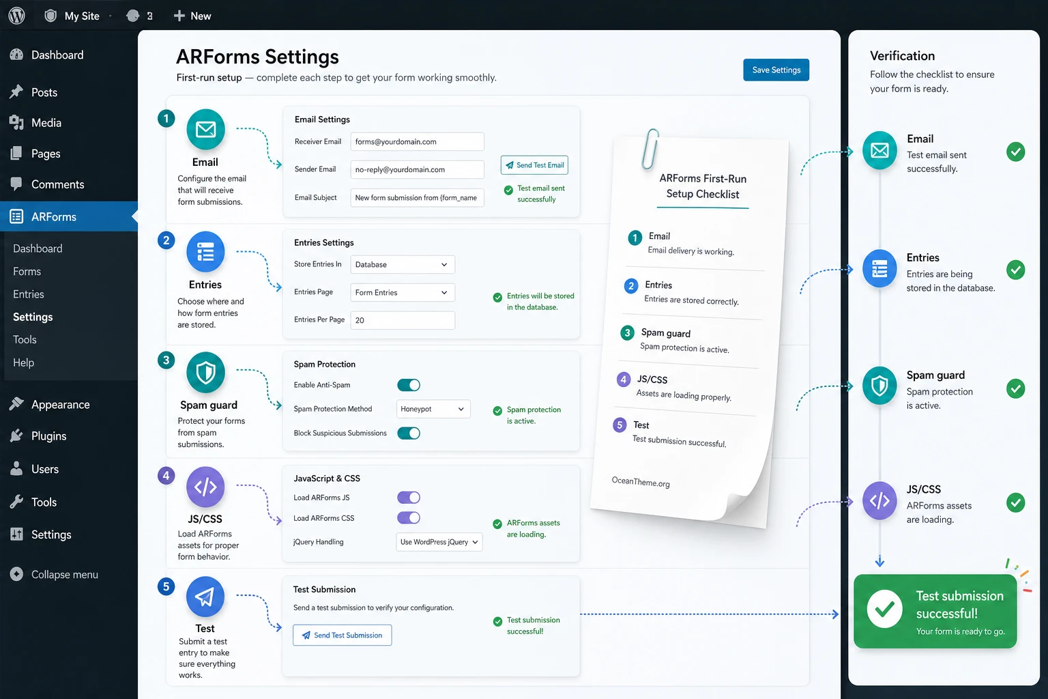The image size is (1048, 699).
Task: Click the Sender Email input field
Action: coord(417,169)
